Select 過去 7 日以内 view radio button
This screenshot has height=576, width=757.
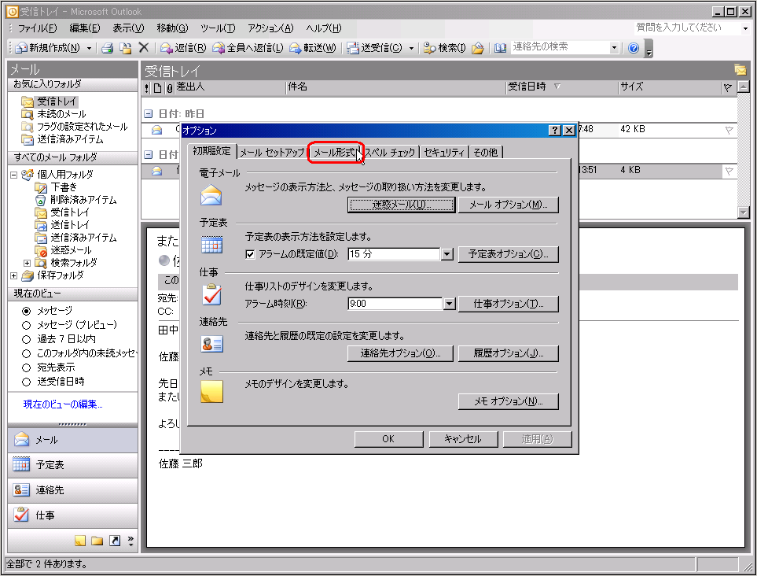coord(27,339)
